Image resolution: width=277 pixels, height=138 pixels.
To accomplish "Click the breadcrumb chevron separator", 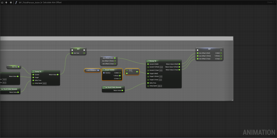I will pyautogui.click(x=41, y=2).
